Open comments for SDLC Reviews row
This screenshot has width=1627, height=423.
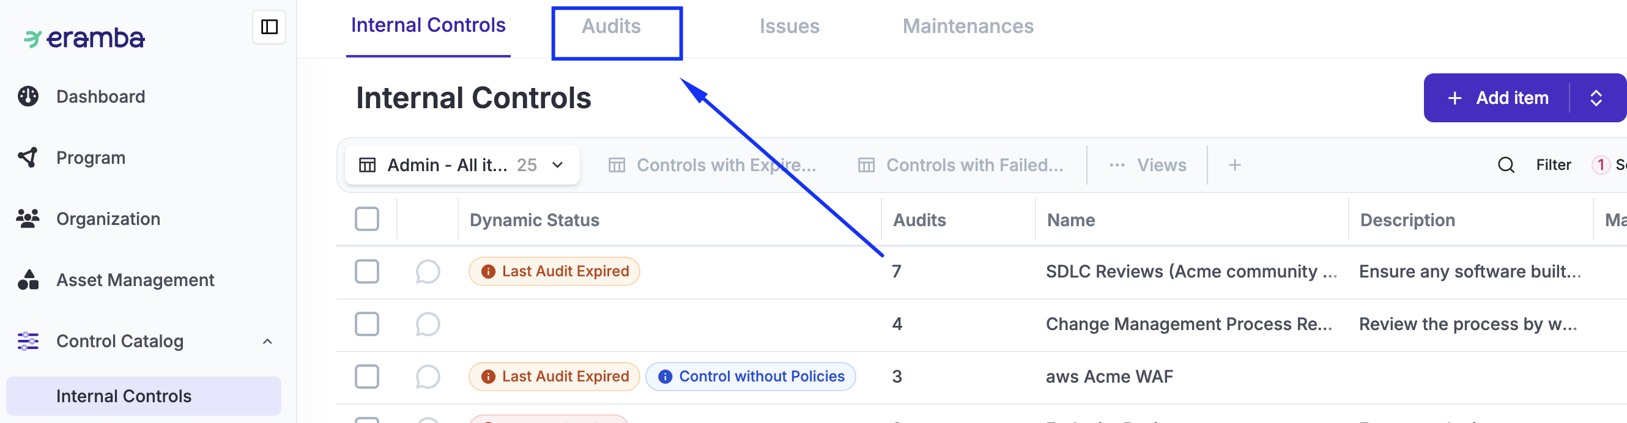tap(428, 271)
